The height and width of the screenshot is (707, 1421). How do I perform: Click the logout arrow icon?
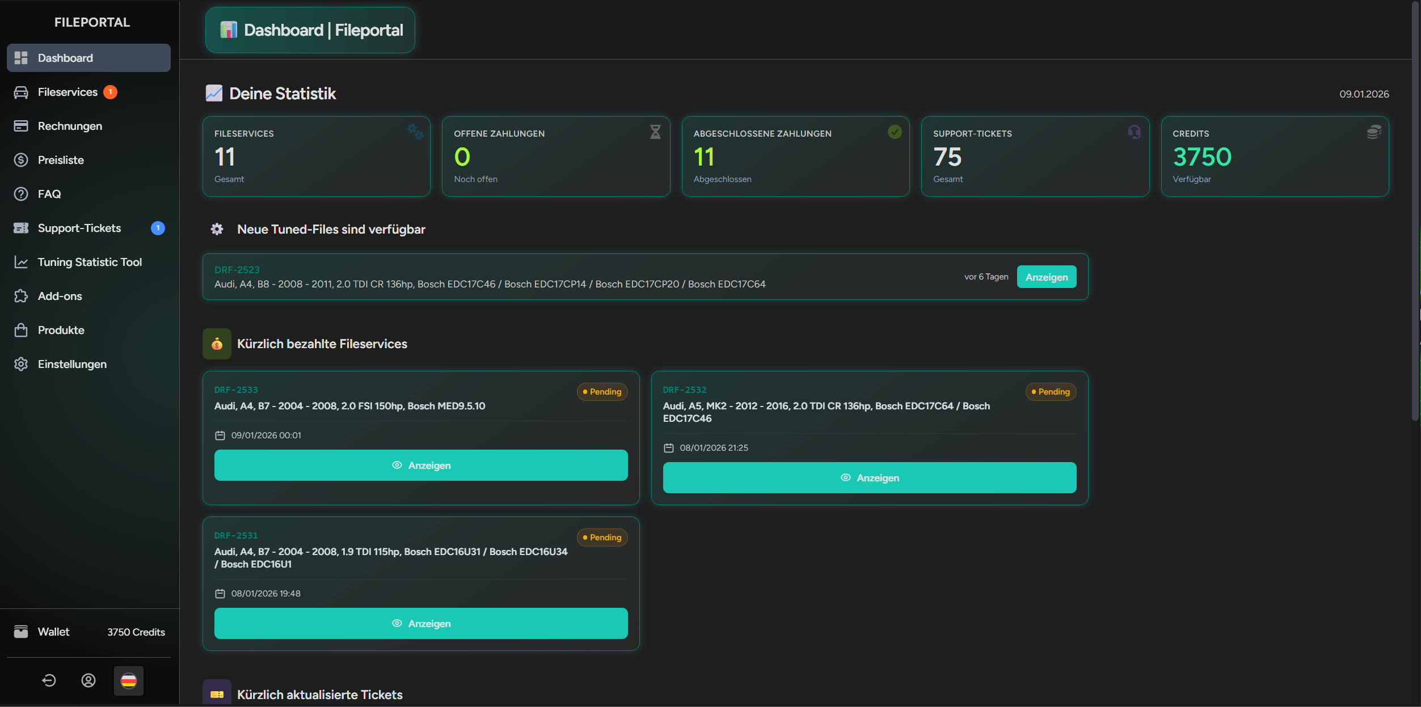point(49,680)
